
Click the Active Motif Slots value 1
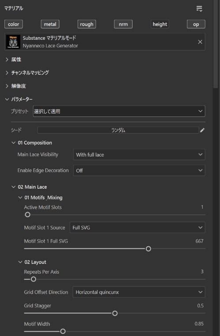(x=202, y=207)
